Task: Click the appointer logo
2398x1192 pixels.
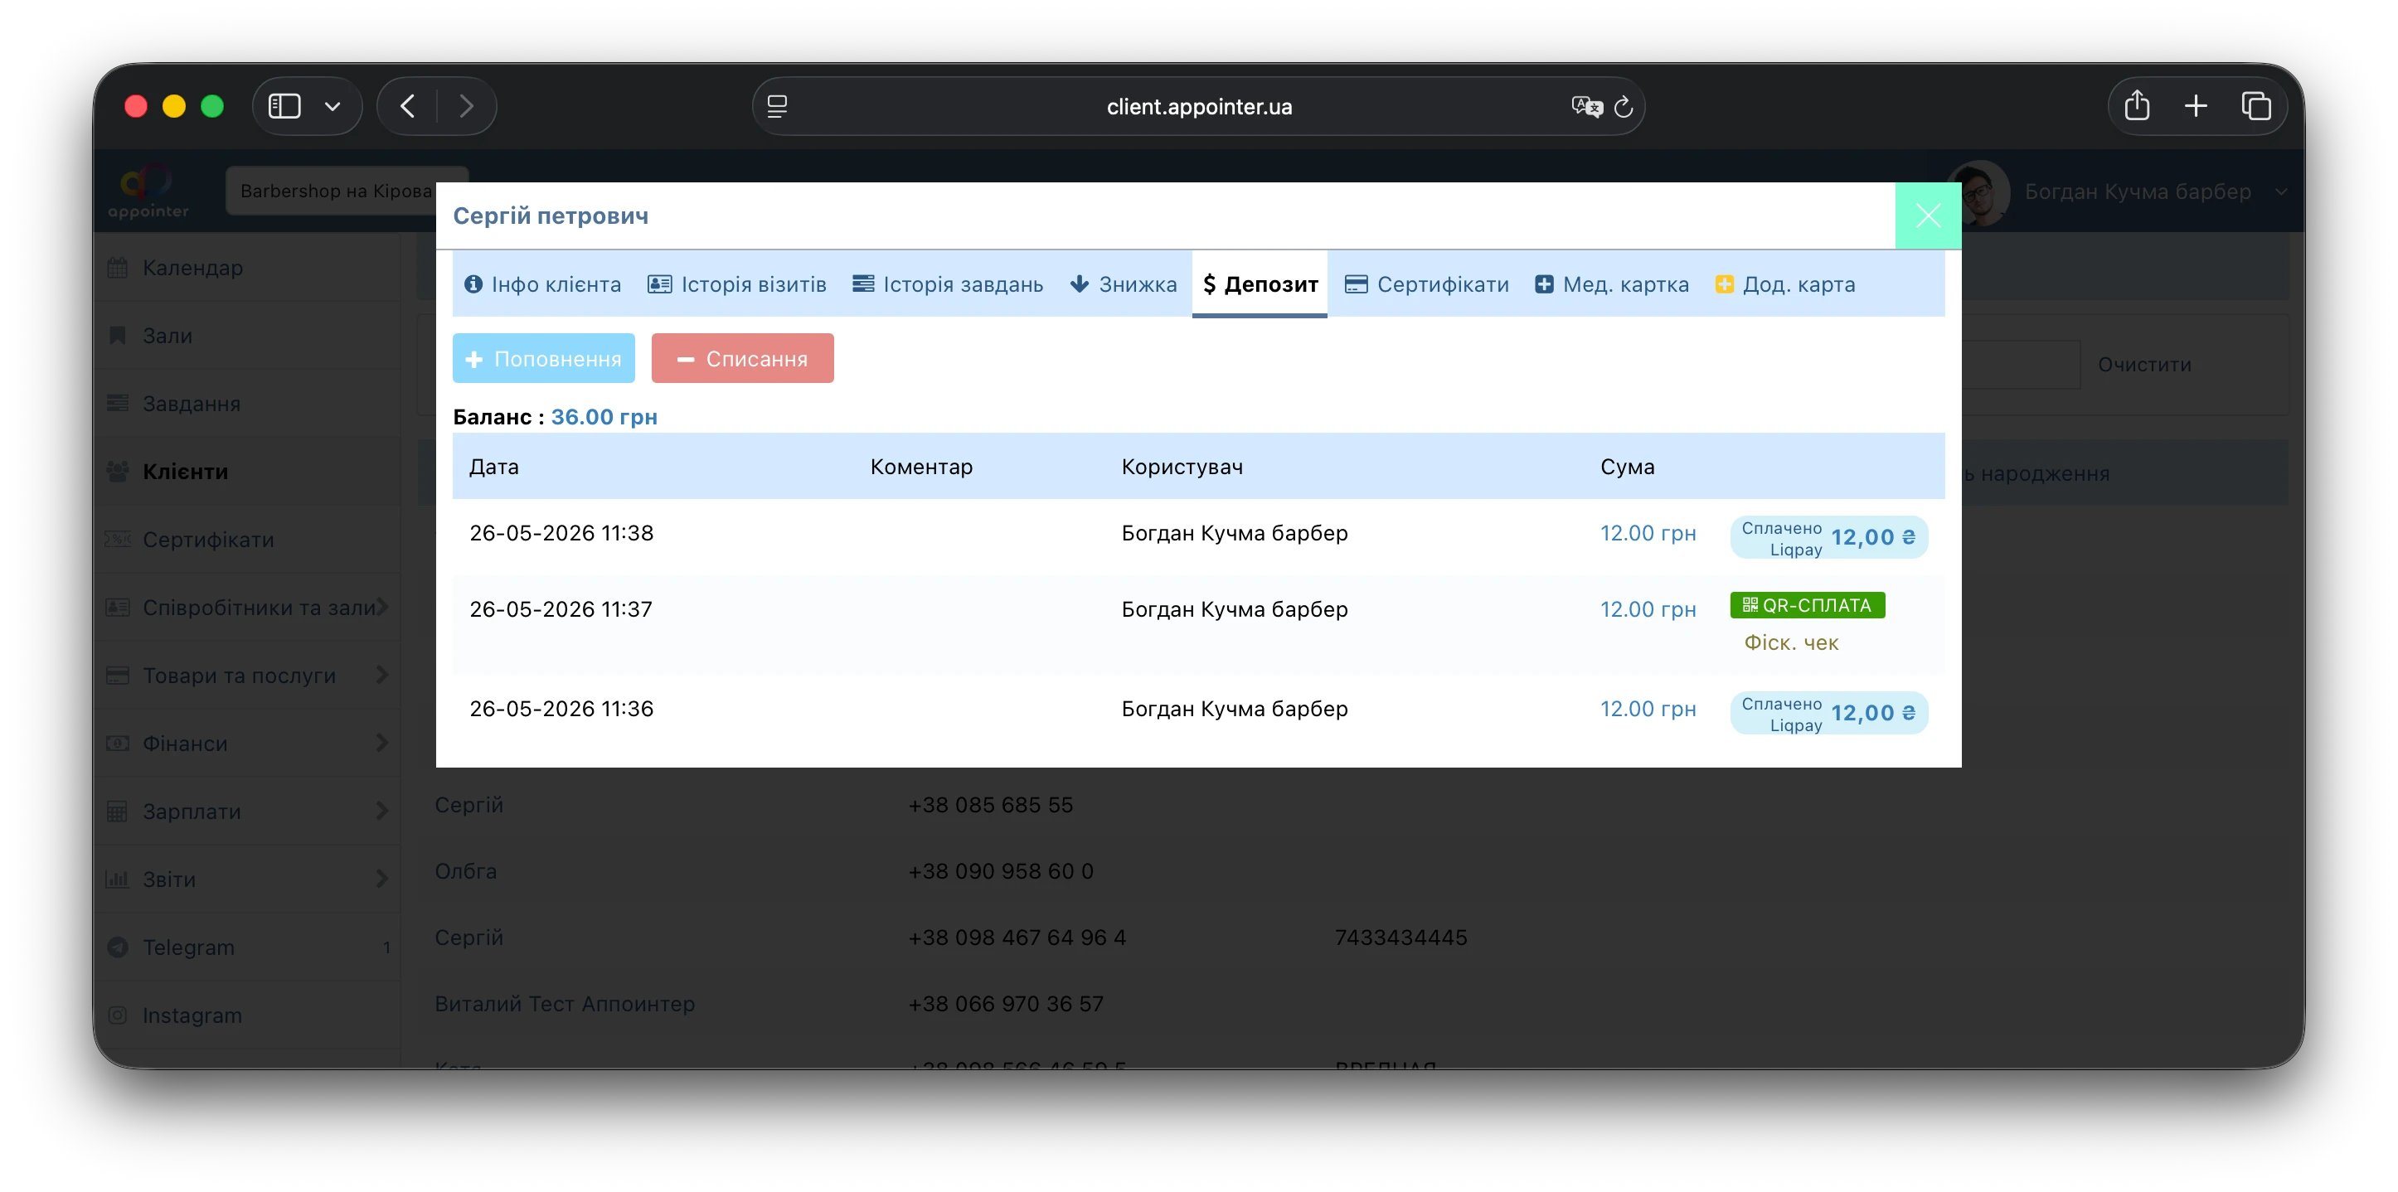Action: (148, 191)
